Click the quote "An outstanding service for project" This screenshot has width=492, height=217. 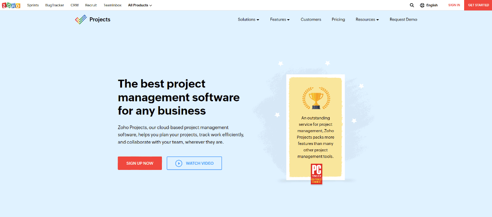tap(316, 137)
